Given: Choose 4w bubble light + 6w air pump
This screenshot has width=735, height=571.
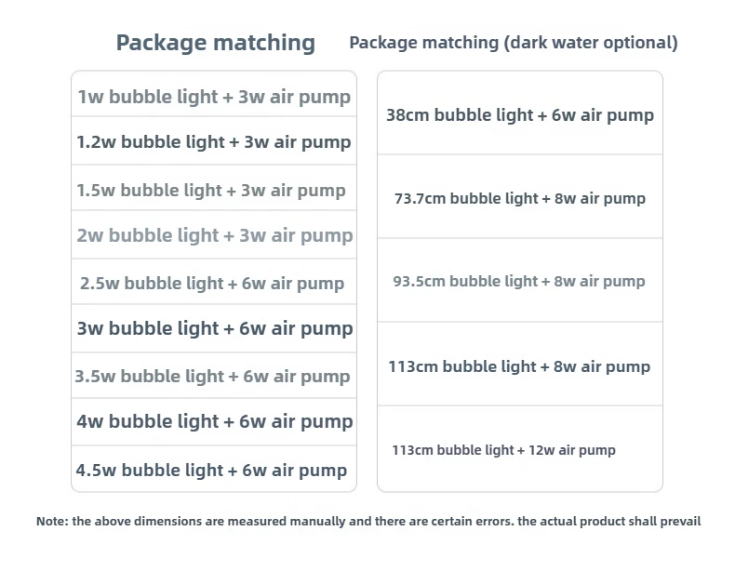Looking at the screenshot, I should (x=214, y=422).
